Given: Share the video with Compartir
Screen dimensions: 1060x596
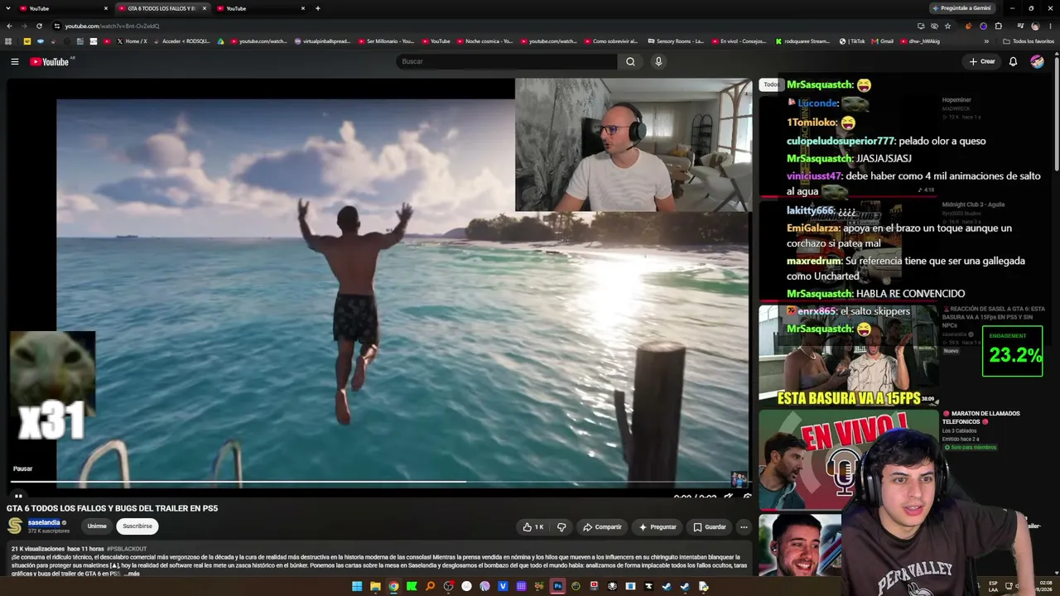Looking at the screenshot, I should pyautogui.click(x=602, y=526).
